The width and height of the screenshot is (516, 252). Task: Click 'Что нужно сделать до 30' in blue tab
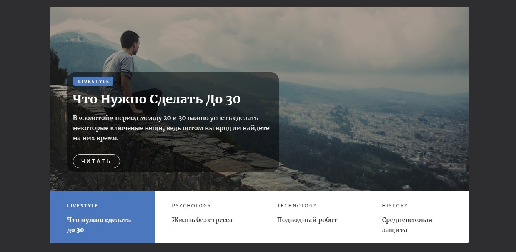pyautogui.click(x=99, y=225)
